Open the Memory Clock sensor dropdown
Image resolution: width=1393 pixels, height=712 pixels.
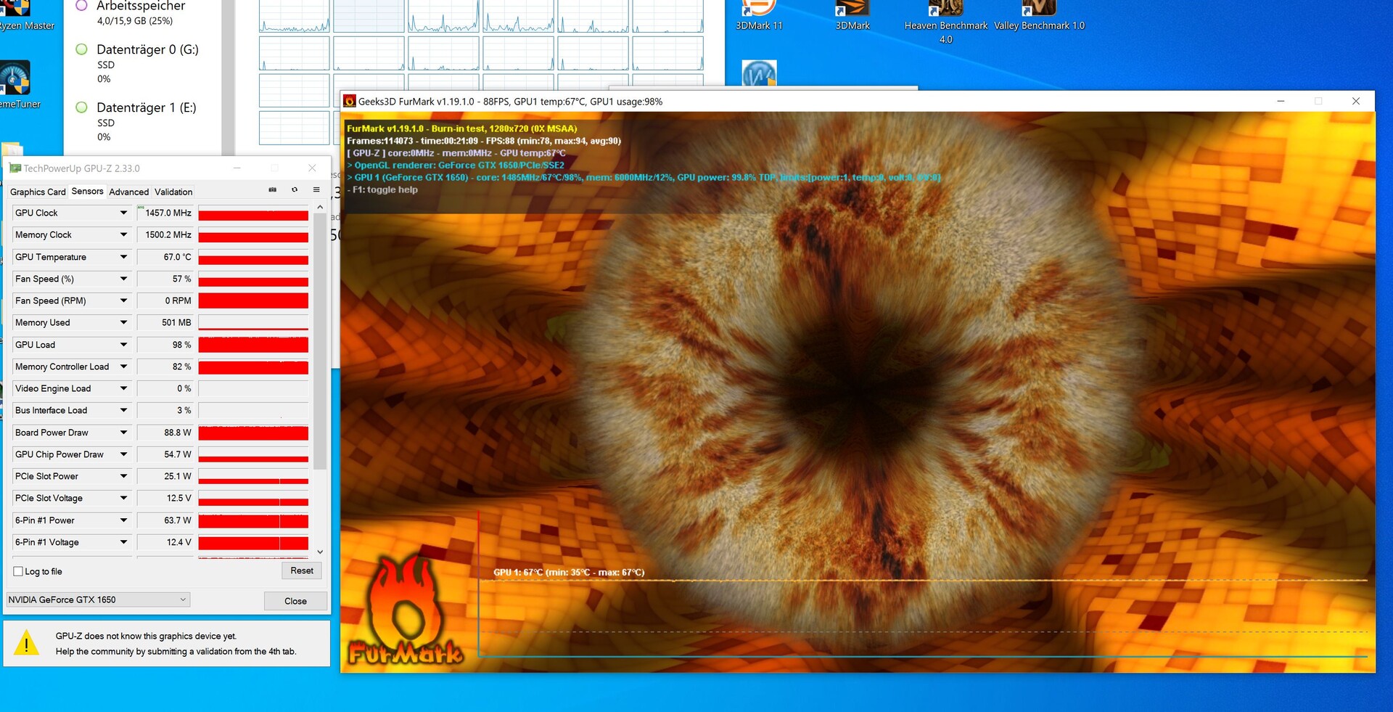point(123,234)
